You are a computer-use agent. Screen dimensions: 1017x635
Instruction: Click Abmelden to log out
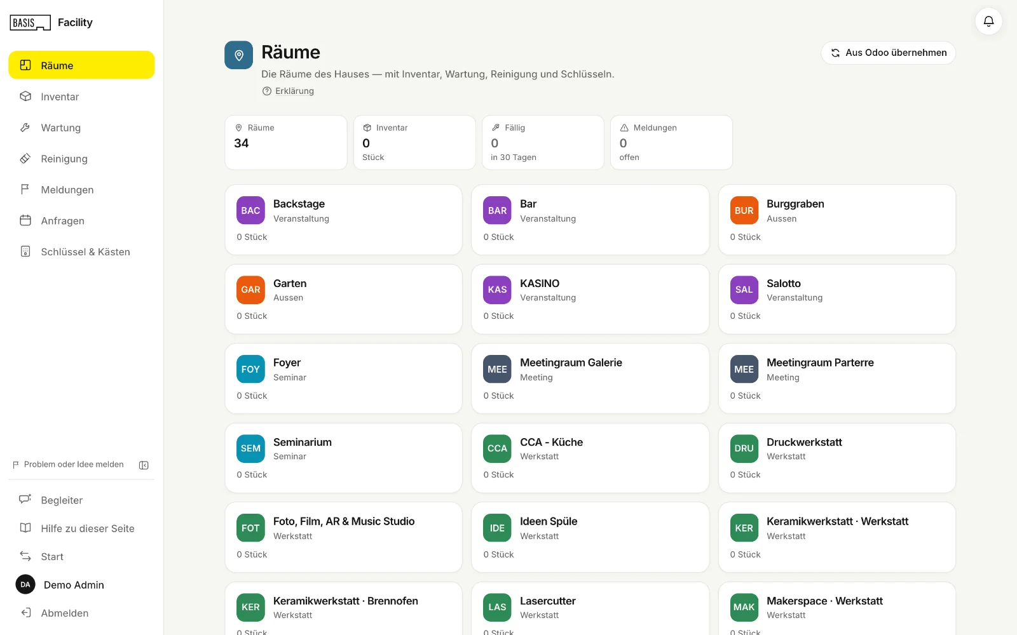coord(81,613)
